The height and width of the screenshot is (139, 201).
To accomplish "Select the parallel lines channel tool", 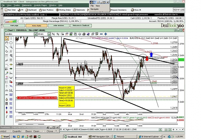I will (x=7, y=51).
